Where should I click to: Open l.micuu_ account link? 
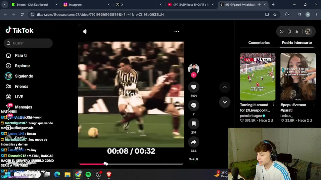286,116
